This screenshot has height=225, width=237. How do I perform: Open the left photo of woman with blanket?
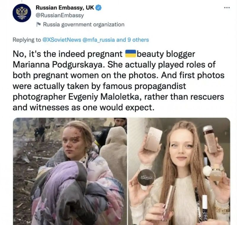coord(70,171)
